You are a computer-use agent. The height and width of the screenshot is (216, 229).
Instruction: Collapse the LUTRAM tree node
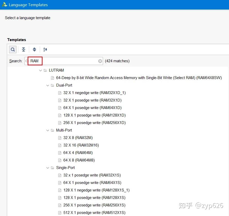tap(40, 70)
